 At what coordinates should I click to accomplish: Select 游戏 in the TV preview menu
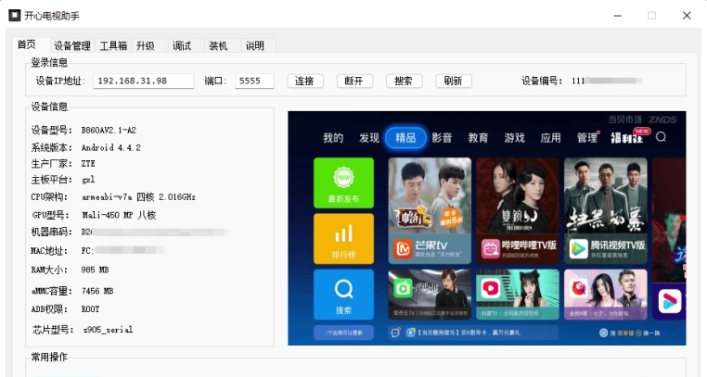coord(514,138)
